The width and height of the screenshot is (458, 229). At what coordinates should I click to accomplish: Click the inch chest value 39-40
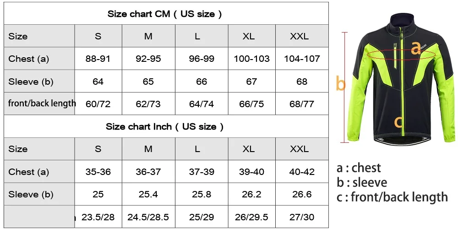click(251, 172)
